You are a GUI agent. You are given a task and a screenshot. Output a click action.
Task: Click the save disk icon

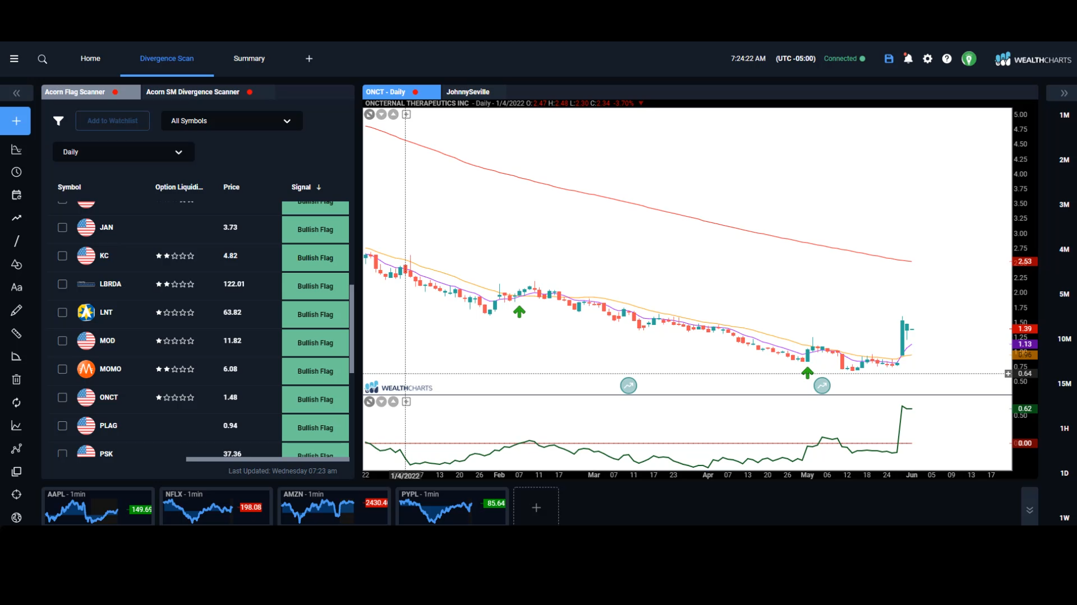tap(889, 59)
